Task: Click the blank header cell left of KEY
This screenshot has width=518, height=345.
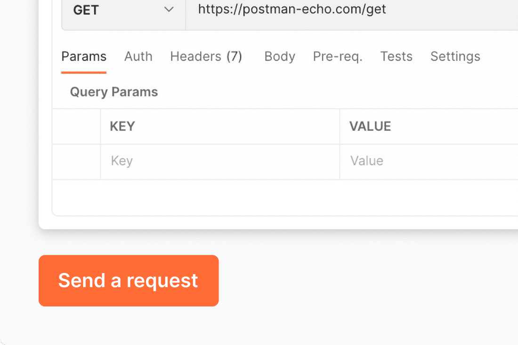Action: click(76, 127)
